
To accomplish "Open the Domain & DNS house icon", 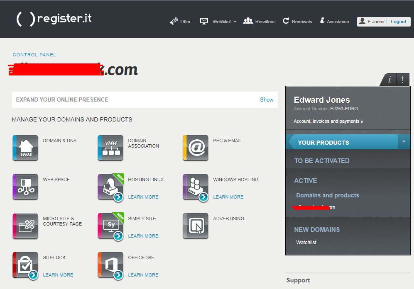I will tap(25, 148).
